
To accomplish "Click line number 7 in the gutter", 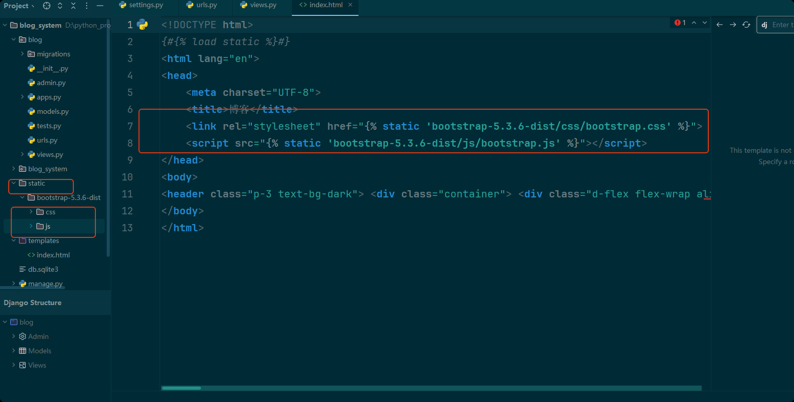I will pos(130,126).
